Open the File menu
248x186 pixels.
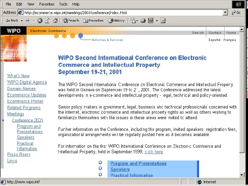8,4
